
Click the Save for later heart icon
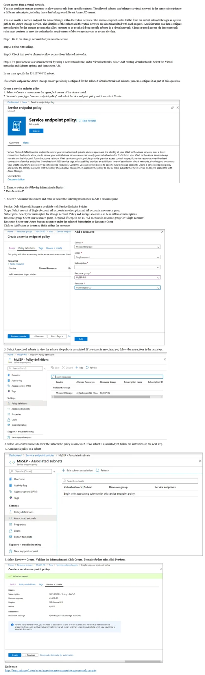[x=79, y=121]
